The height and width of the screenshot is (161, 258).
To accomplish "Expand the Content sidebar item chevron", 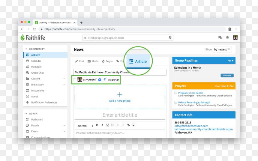I will click(x=64, y=79).
